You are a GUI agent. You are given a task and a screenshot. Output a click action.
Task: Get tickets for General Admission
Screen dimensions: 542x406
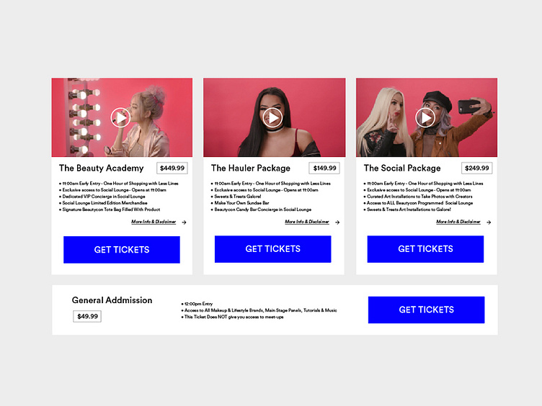tap(426, 310)
